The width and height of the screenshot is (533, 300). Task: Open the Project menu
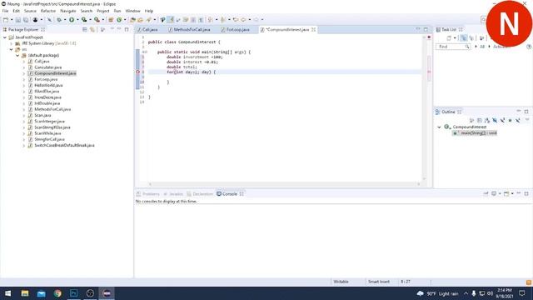pos(103,11)
